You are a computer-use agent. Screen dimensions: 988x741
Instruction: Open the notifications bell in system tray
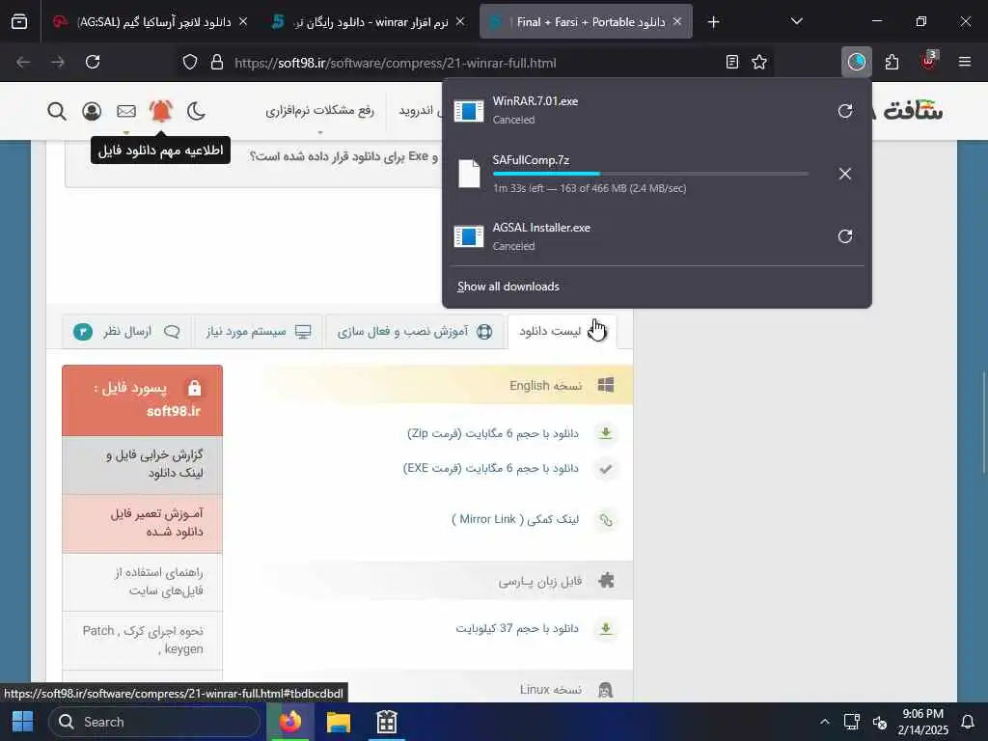point(968,722)
